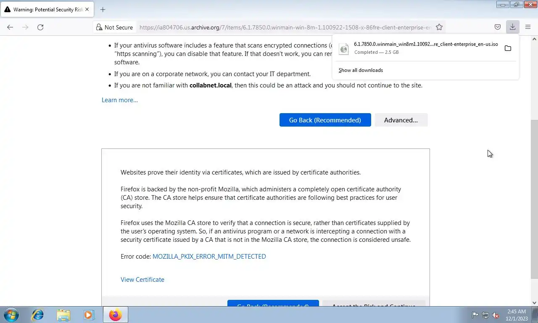Click the scrollbar up arrow
This screenshot has height=323, width=538.
534,39
